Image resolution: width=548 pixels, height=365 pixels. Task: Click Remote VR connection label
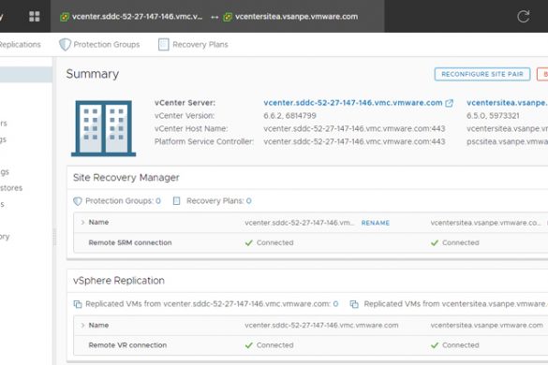tap(127, 345)
